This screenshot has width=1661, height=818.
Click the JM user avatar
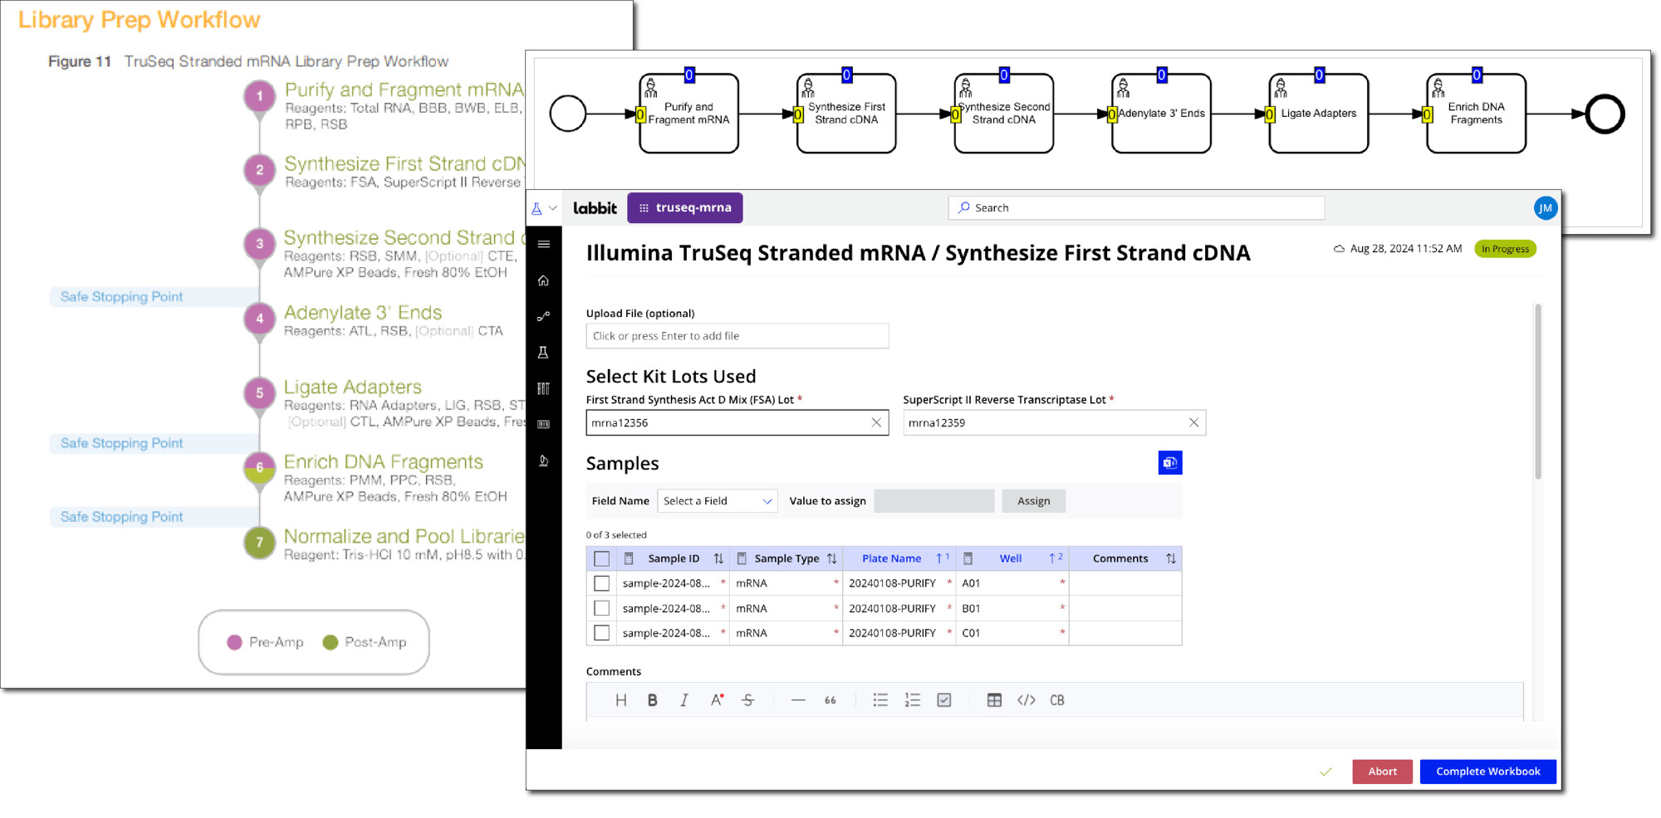point(1545,208)
